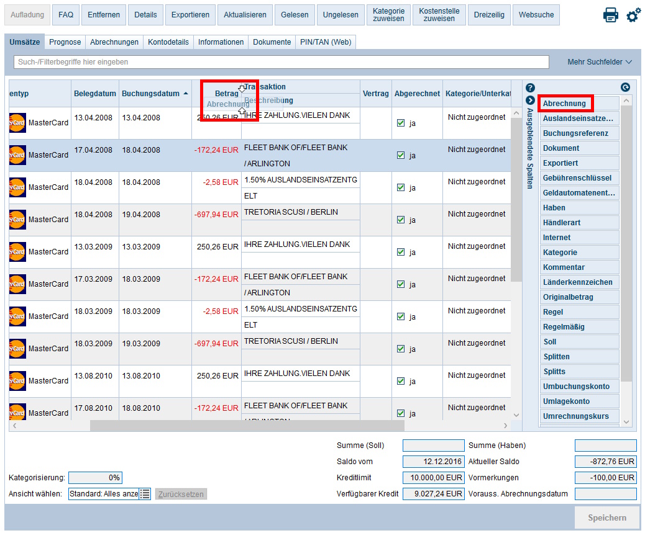The width and height of the screenshot is (645, 533).
Task: Click the printer icon
Action: [x=610, y=16]
